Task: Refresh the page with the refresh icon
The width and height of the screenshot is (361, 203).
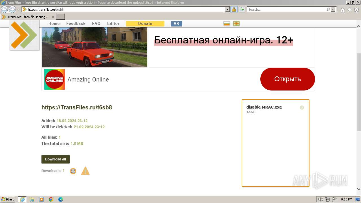Action: [242, 9]
